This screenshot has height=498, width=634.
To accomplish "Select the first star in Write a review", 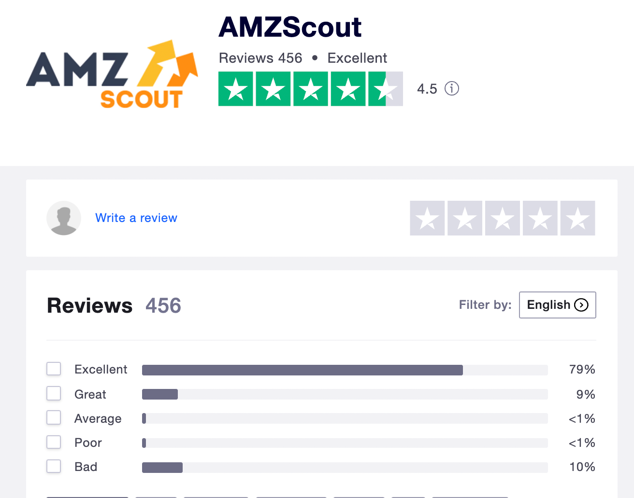I will (x=427, y=218).
